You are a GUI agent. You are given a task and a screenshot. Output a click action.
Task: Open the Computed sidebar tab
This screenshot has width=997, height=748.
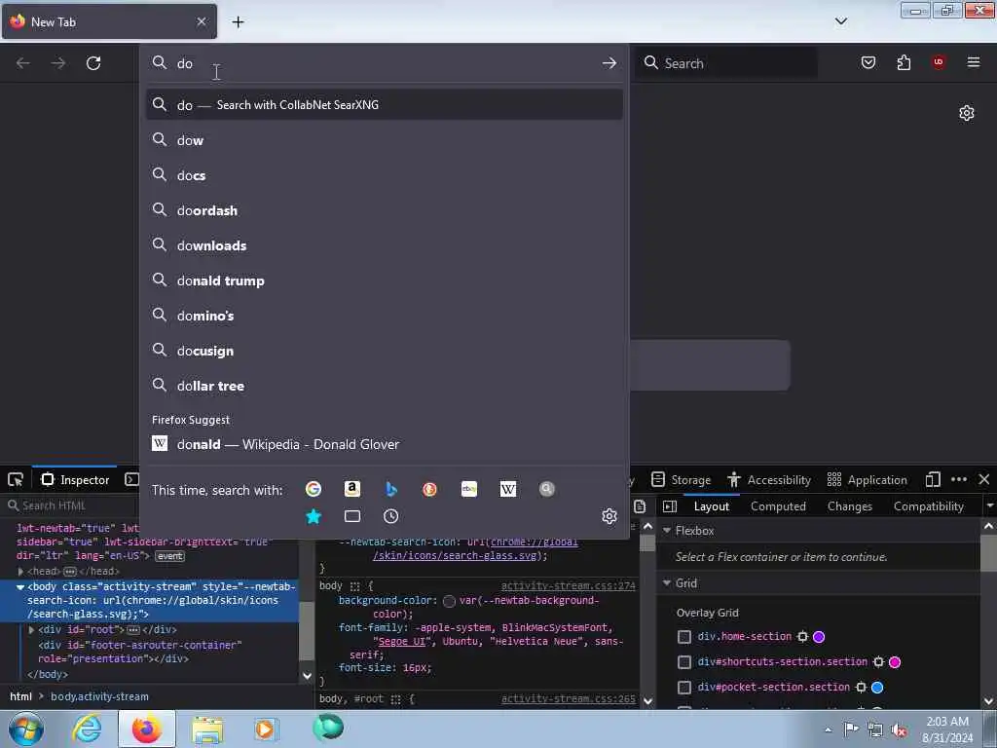click(778, 506)
